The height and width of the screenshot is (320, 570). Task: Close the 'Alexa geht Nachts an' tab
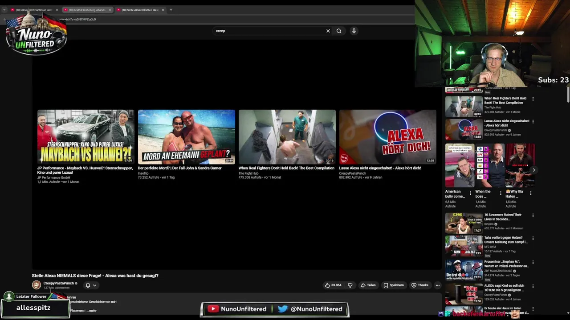point(57,10)
